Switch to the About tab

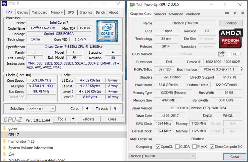(113, 12)
